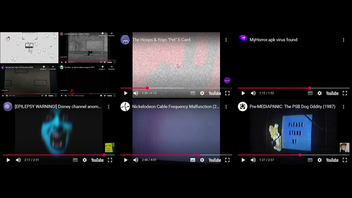Image resolution: width=352 pixels, height=198 pixels.
Task: Fullscreen the Disney channel anomaly video
Action: click(x=110, y=160)
